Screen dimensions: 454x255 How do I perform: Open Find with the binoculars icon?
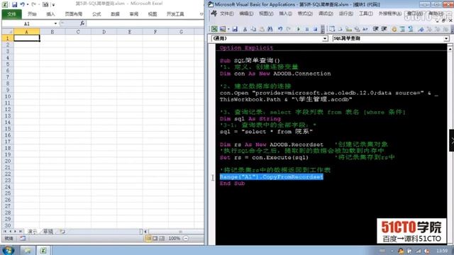[270, 29]
